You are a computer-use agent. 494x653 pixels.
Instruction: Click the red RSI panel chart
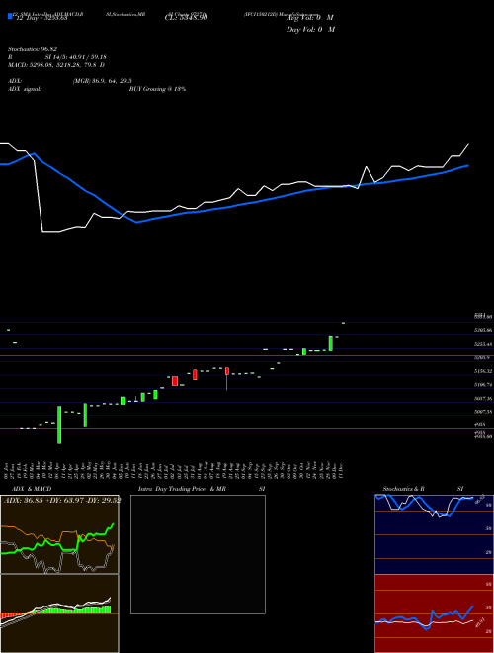(x=434, y=613)
